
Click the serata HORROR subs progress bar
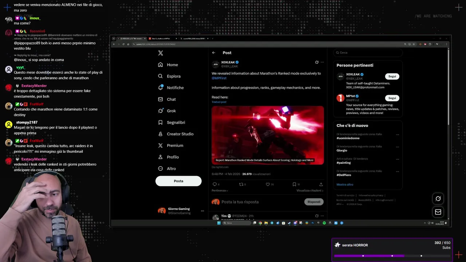(x=392, y=256)
